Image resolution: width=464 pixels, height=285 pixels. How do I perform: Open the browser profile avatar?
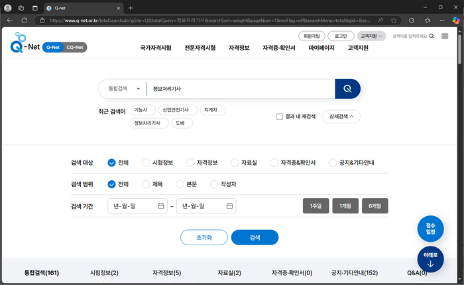tap(8, 8)
